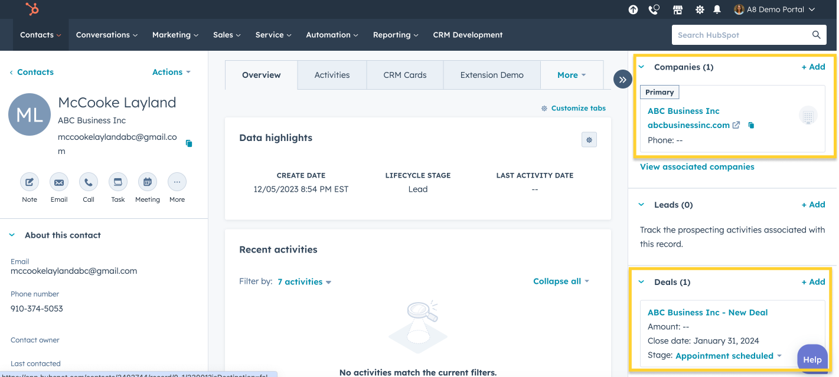The height and width of the screenshot is (377, 839).
Task: Create a Note for McCooke Layland
Action: [29, 182]
